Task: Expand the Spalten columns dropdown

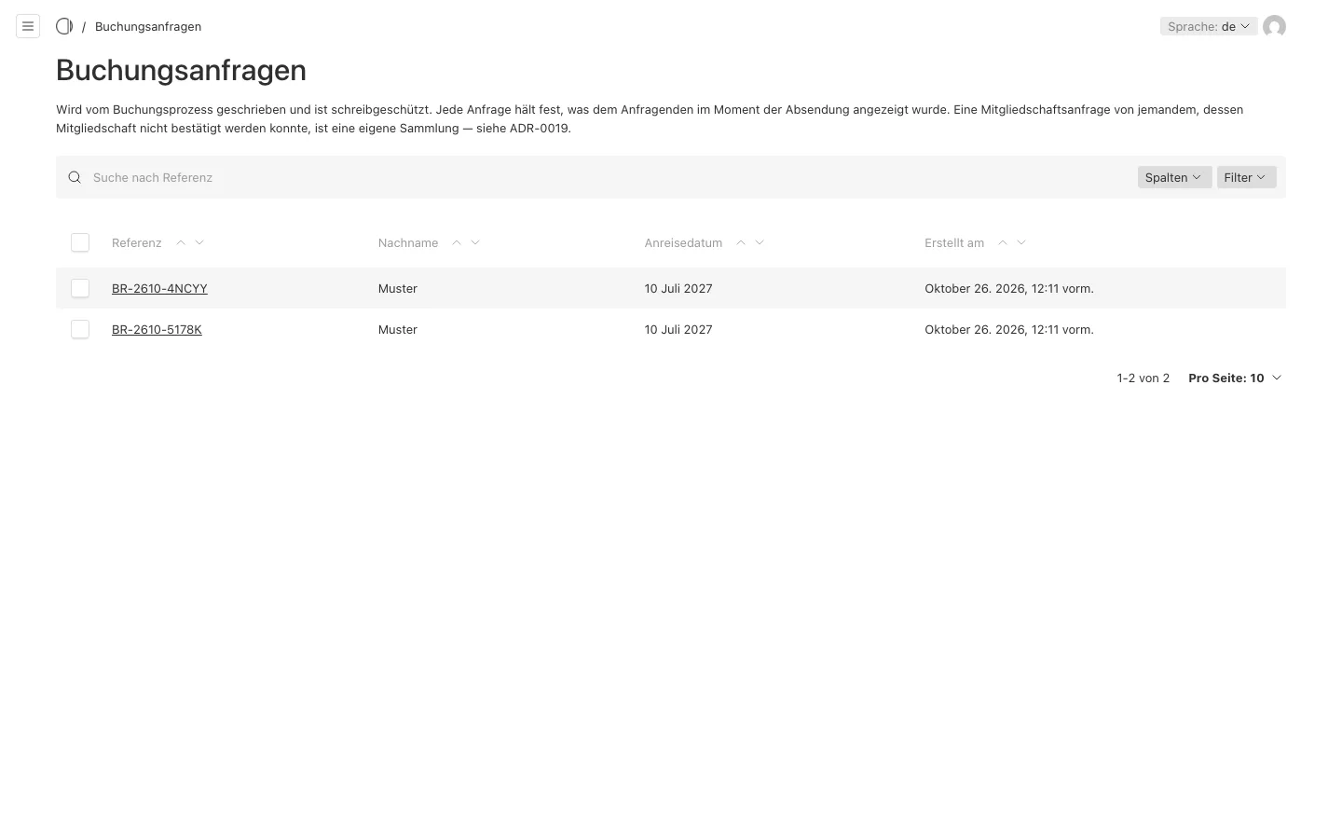Action: [x=1174, y=177]
